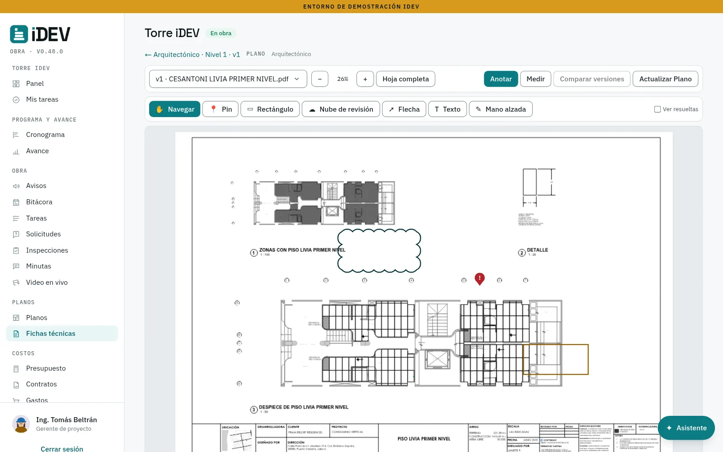Click the Contratos document icon
The height and width of the screenshot is (452, 723).
tap(16, 384)
